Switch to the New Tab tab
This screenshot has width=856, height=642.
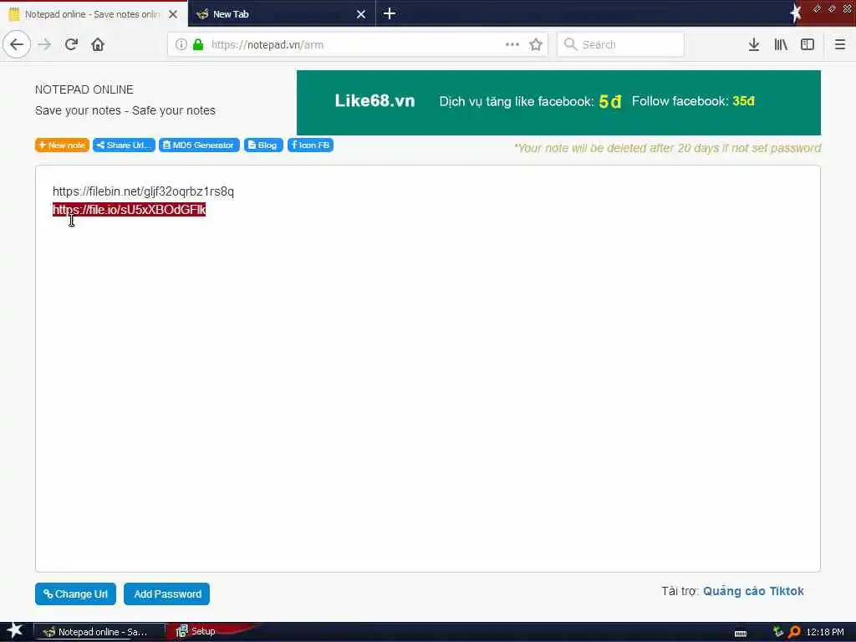click(x=281, y=14)
